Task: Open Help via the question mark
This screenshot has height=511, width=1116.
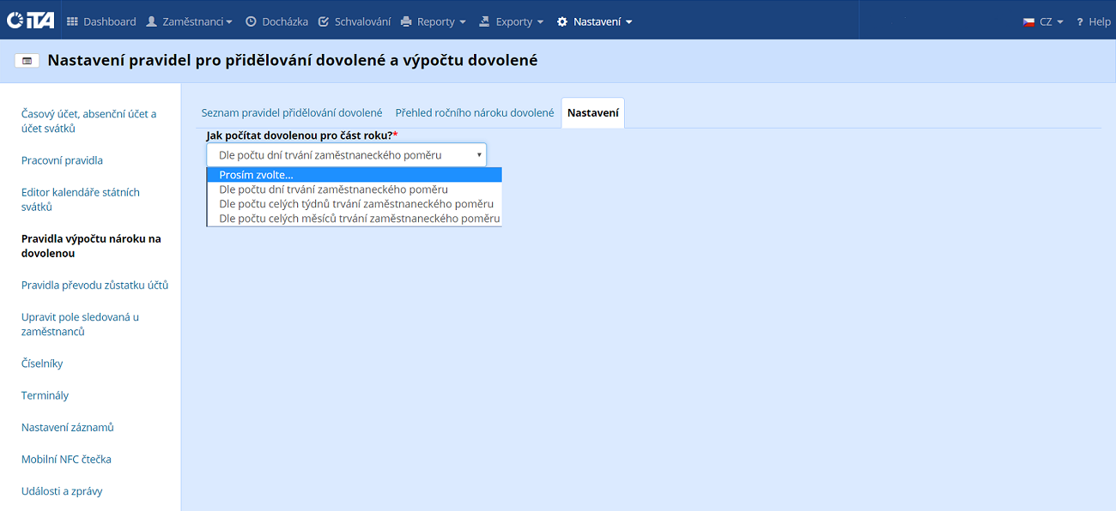Action: pyautogui.click(x=1079, y=21)
